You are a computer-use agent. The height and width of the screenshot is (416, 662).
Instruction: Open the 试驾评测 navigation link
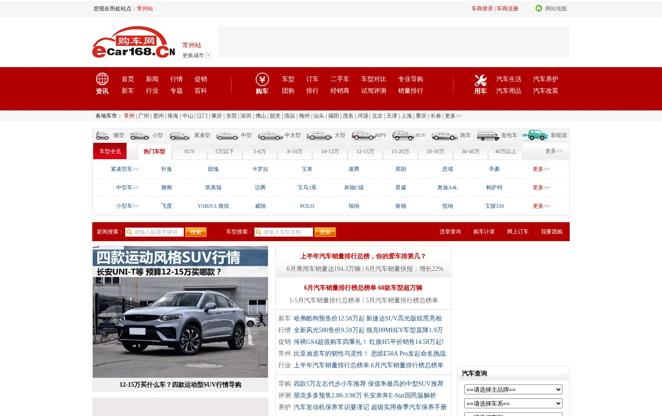coord(374,91)
